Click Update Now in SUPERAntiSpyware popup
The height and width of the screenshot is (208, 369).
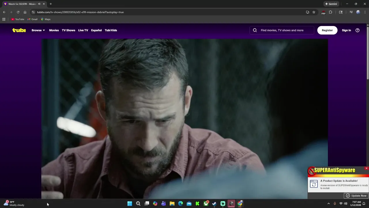pyautogui.click(x=356, y=196)
